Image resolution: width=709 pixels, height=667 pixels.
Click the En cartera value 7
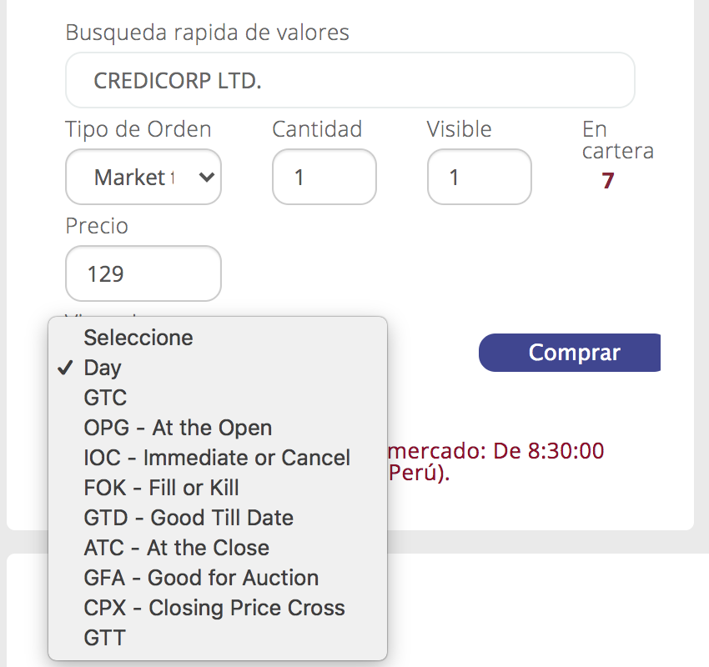click(x=608, y=180)
